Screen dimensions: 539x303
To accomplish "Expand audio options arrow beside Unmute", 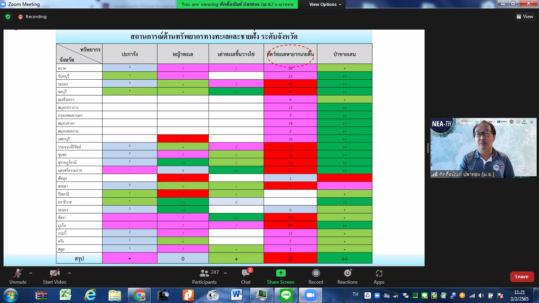I will [31, 273].
